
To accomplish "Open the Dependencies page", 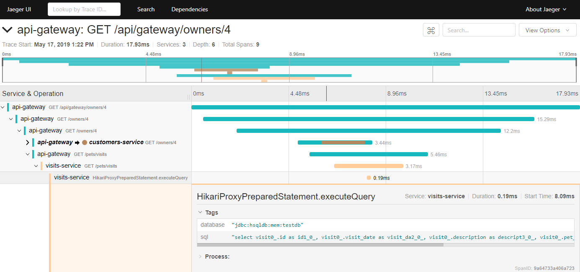I will pyautogui.click(x=190, y=9).
